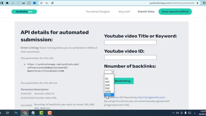Open the orange Camtasia recorder taskbar icon
The height and width of the screenshot is (116, 206).
50,113
